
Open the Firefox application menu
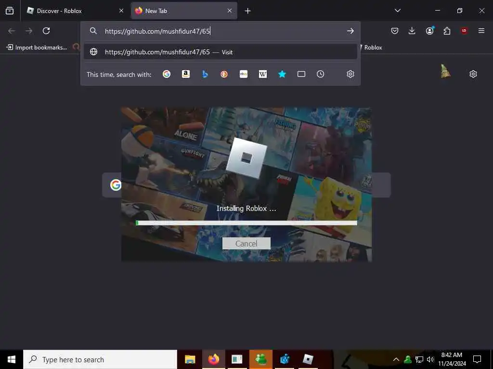click(481, 31)
